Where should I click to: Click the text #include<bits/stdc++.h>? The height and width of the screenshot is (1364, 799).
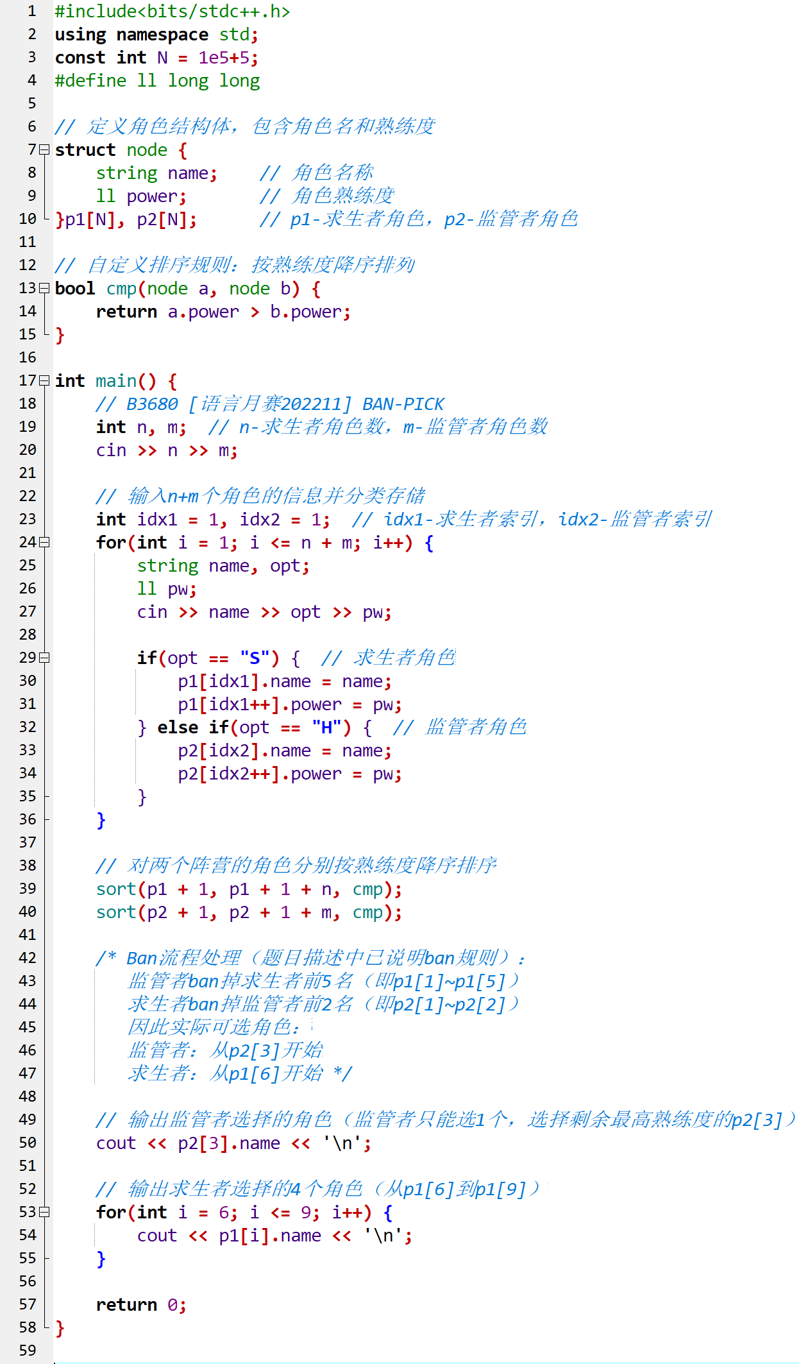[x=172, y=12]
